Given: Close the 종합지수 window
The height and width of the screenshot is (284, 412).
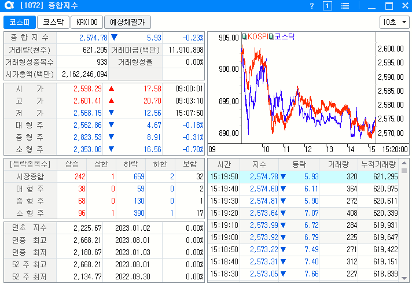Looking at the screenshot, I should (x=406, y=6).
